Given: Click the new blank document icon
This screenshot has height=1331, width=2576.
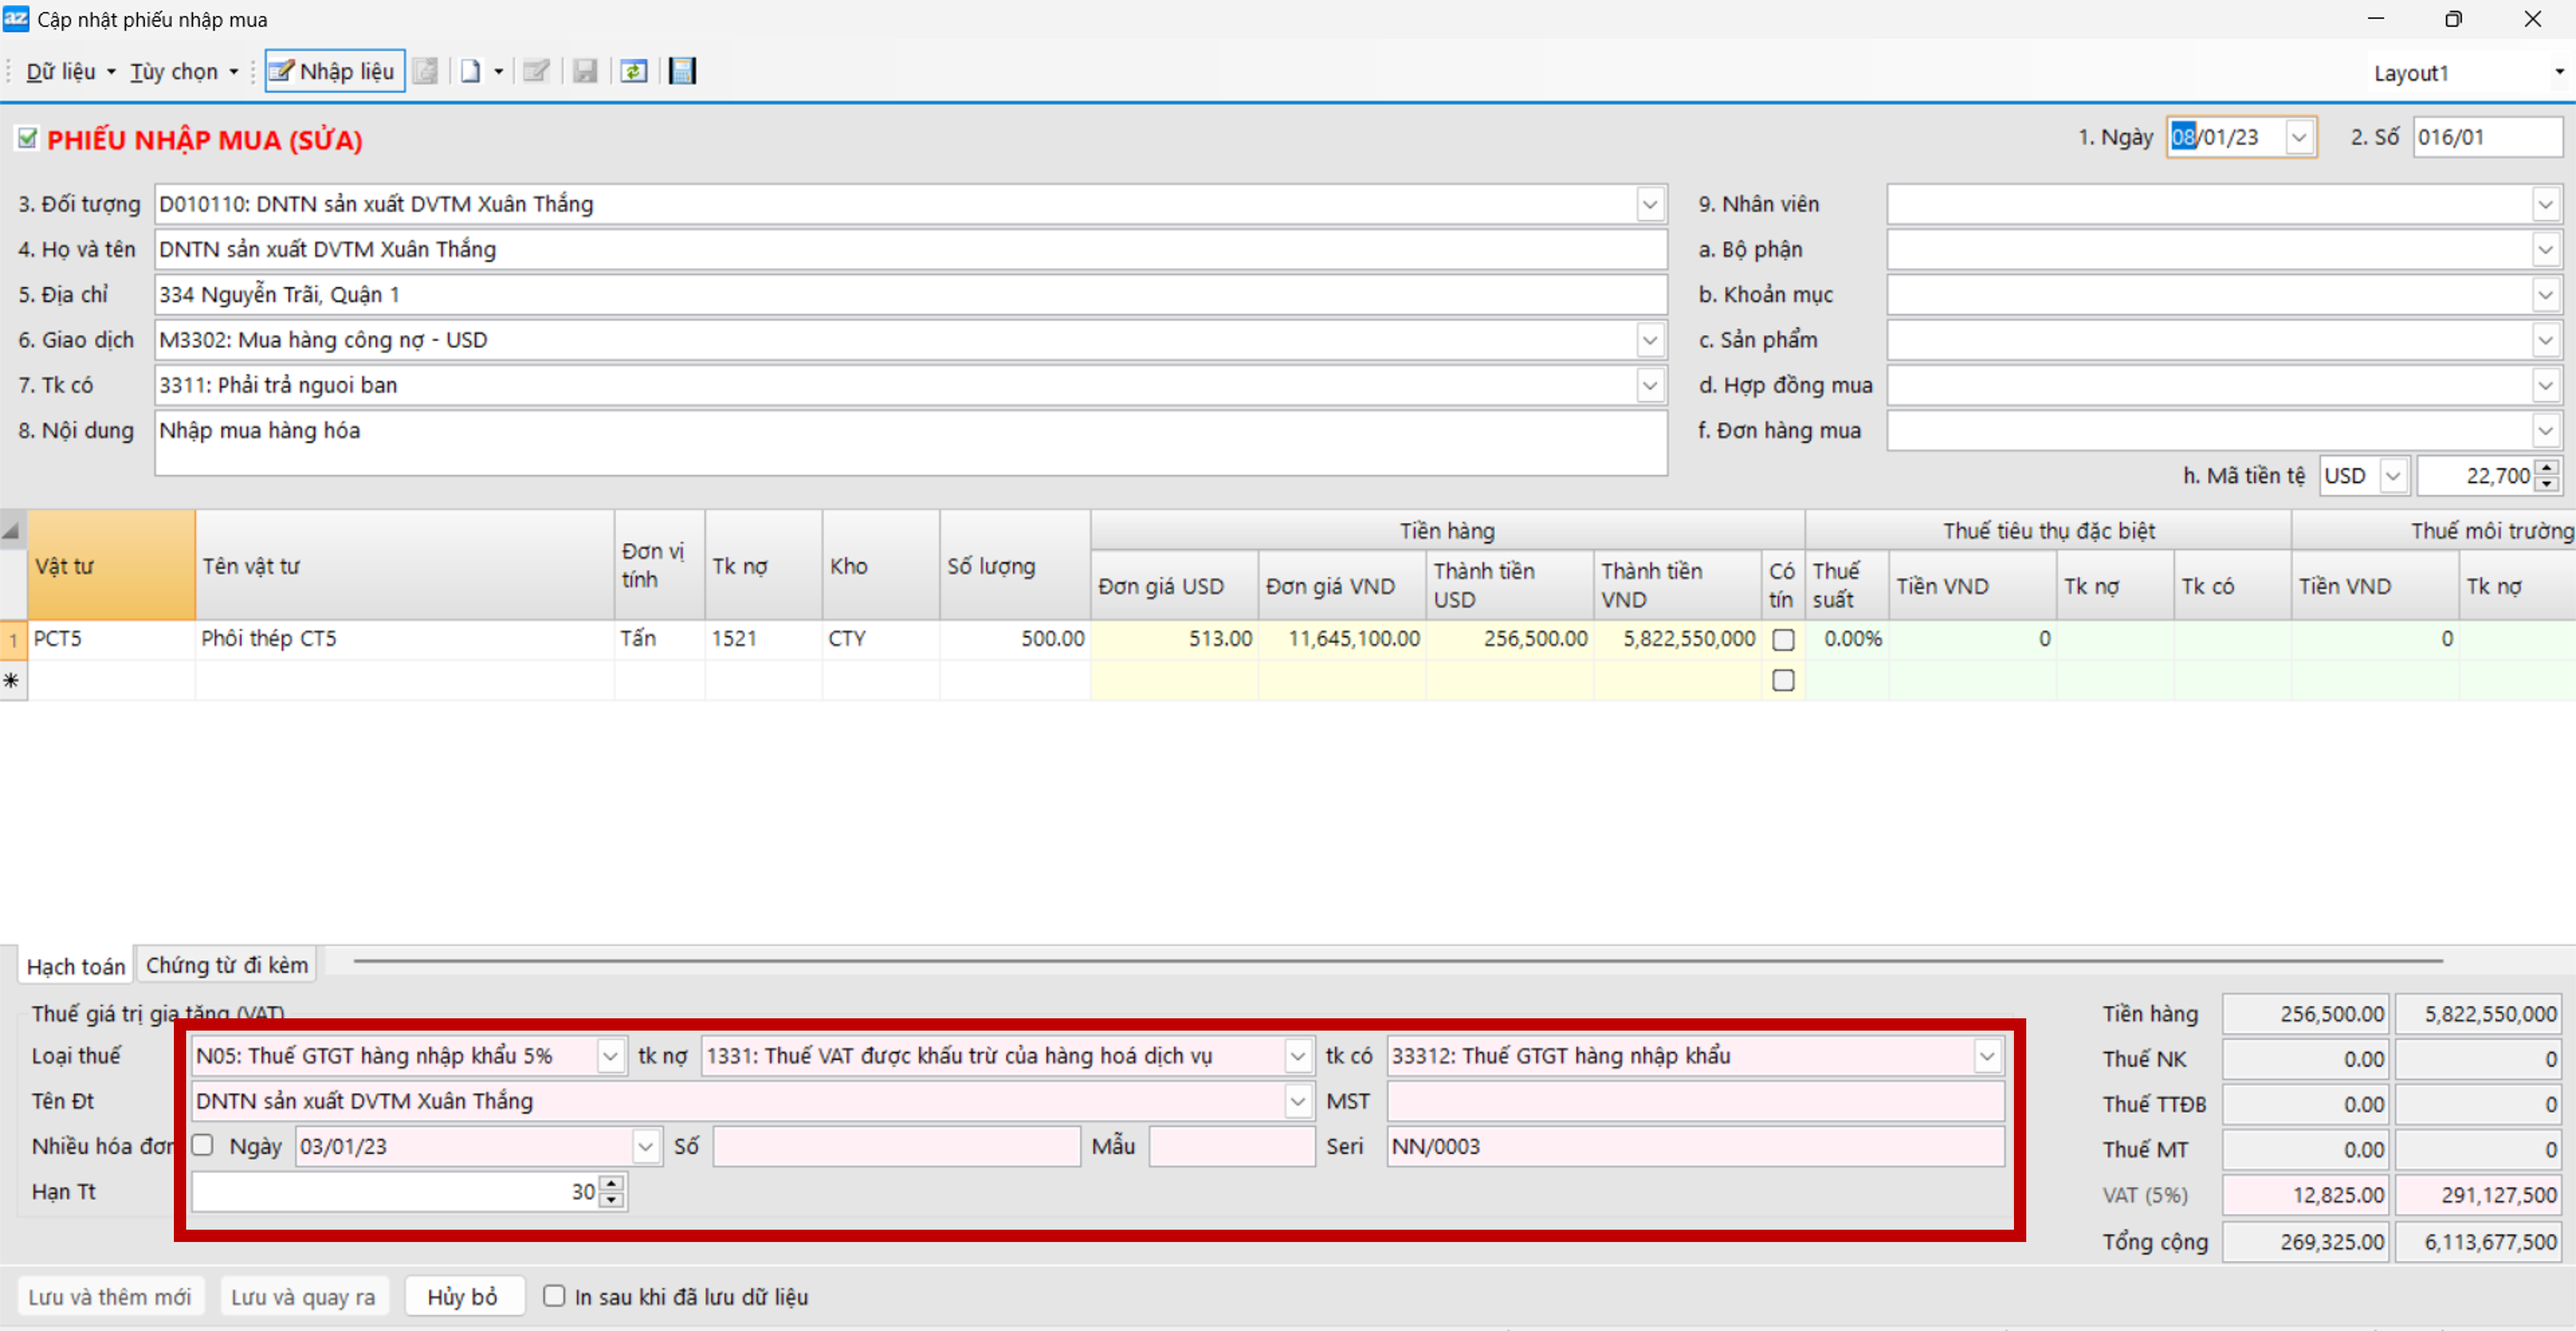Looking at the screenshot, I should pos(470,71).
